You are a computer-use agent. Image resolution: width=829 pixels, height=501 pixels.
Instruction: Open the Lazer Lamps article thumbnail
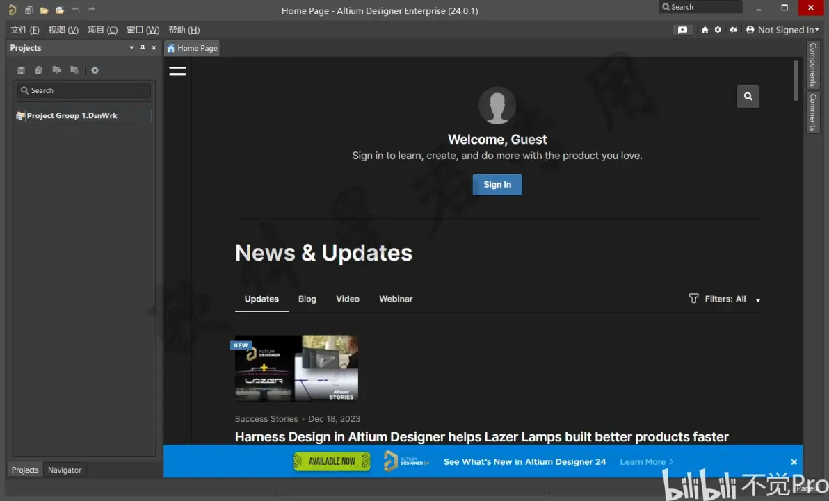[296, 368]
